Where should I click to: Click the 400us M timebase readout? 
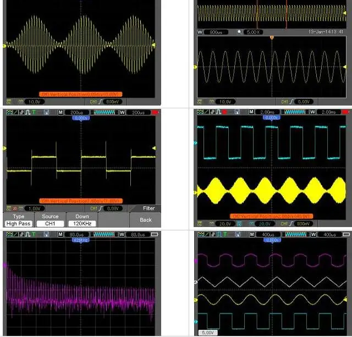268,234
